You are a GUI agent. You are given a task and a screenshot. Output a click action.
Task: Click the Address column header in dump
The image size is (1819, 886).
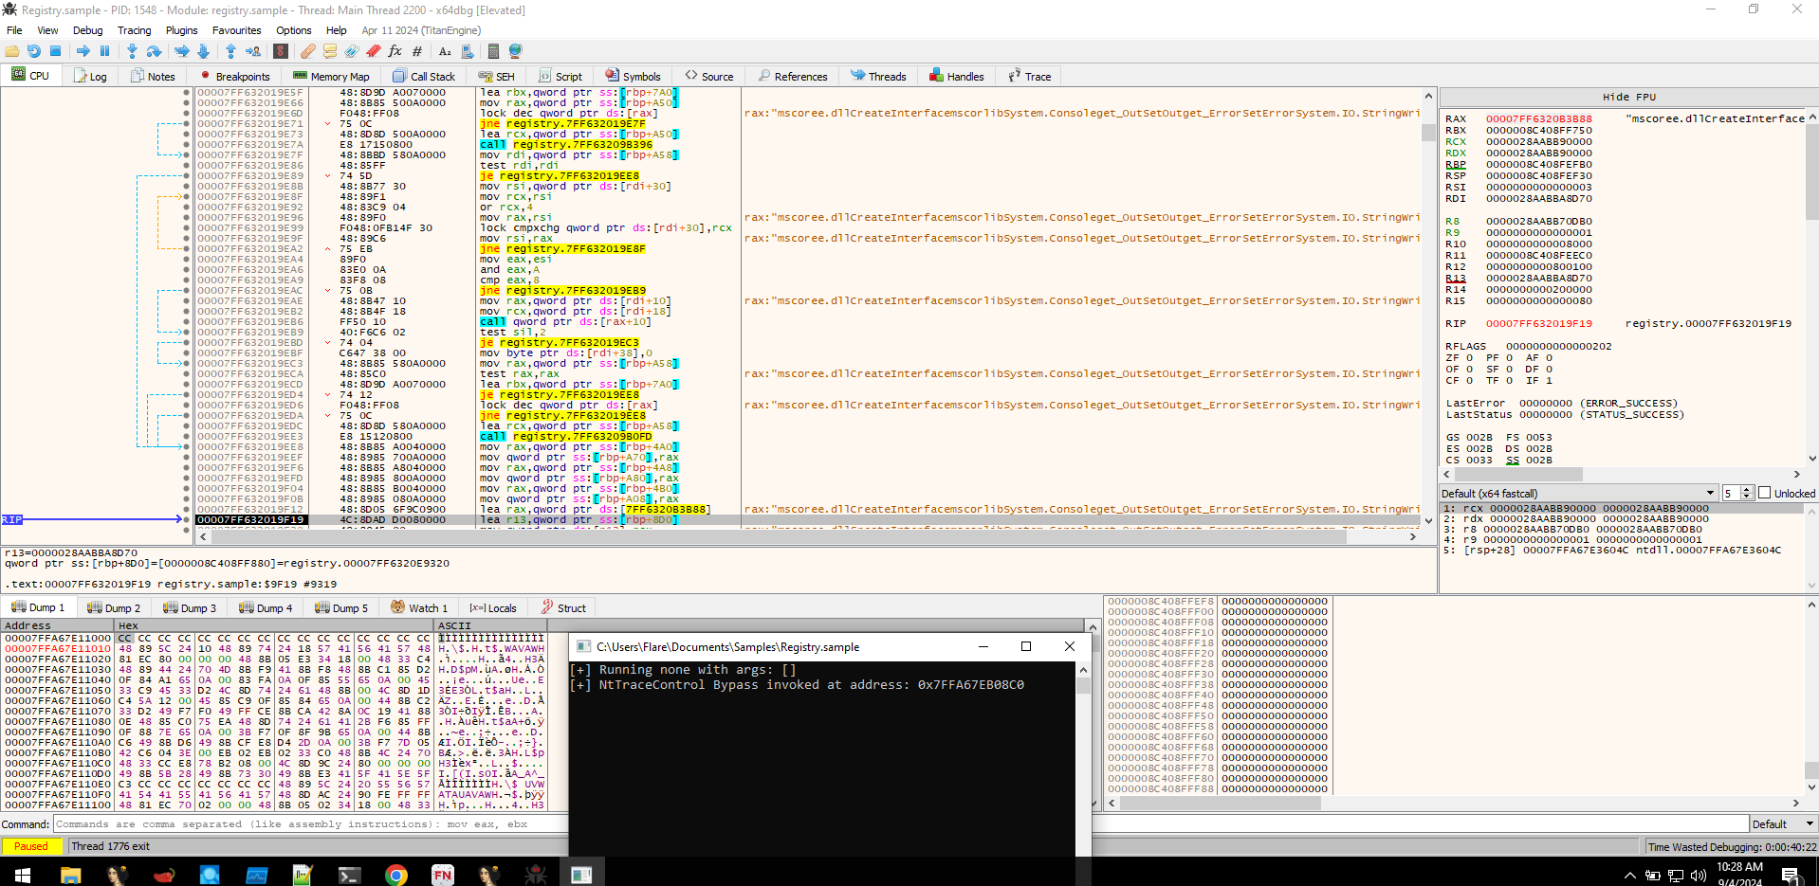coord(57,625)
